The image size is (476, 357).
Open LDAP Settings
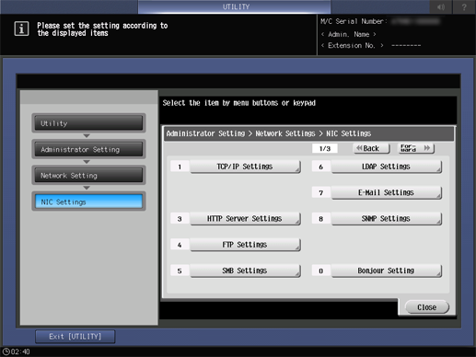point(387,167)
